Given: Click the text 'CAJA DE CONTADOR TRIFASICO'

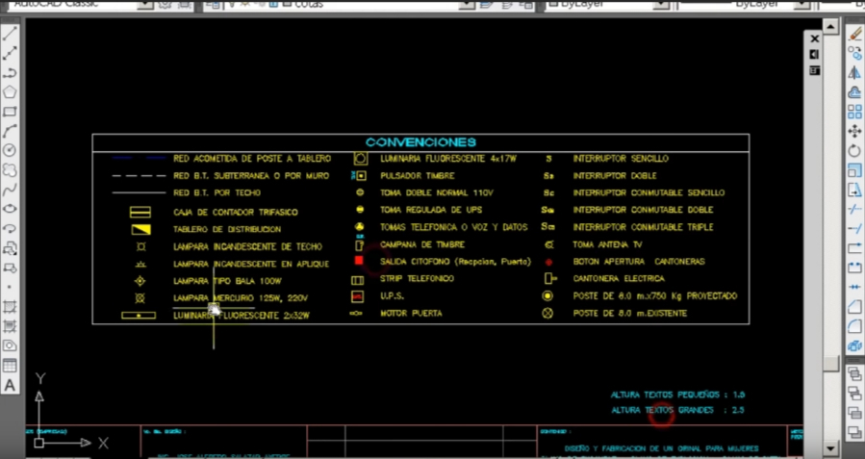Looking at the screenshot, I should coord(236,212).
